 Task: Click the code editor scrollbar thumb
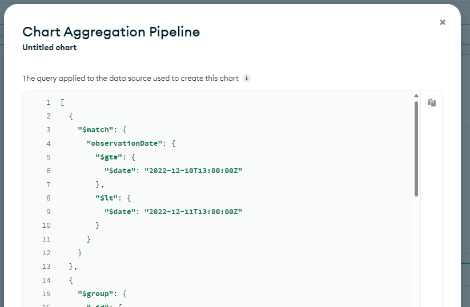coord(416,148)
